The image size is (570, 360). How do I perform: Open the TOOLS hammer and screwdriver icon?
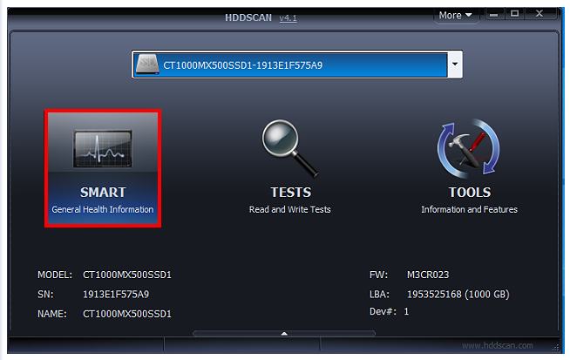(x=469, y=147)
